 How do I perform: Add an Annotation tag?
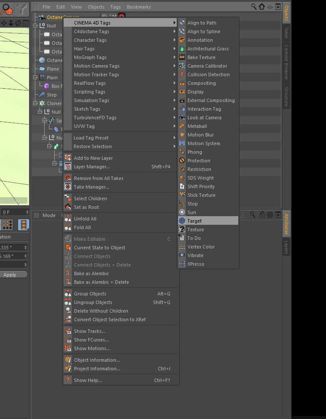(x=208, y=40)
